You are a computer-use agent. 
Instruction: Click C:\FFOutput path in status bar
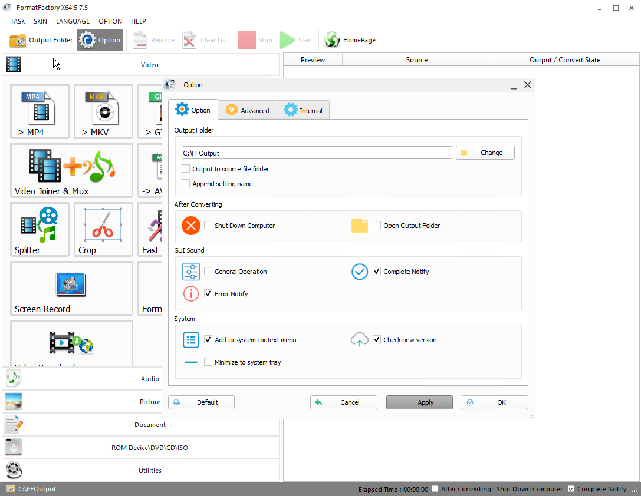37,489
